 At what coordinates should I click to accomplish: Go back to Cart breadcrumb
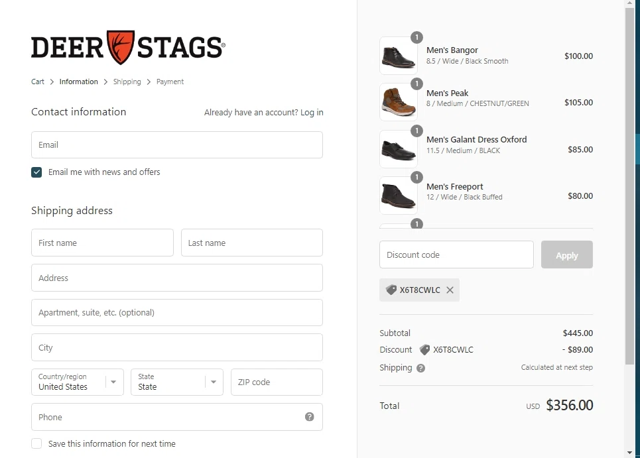(x=38, y=82)
